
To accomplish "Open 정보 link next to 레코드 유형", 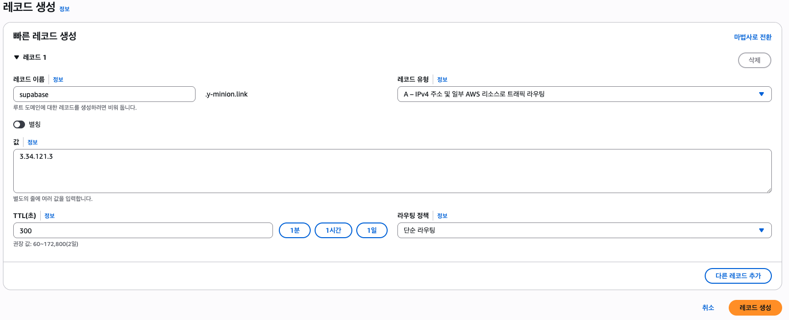I will click(x=442, y=79).
